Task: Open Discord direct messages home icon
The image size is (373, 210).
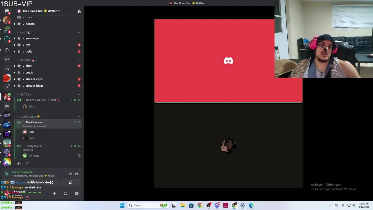Action: [7, 11]
